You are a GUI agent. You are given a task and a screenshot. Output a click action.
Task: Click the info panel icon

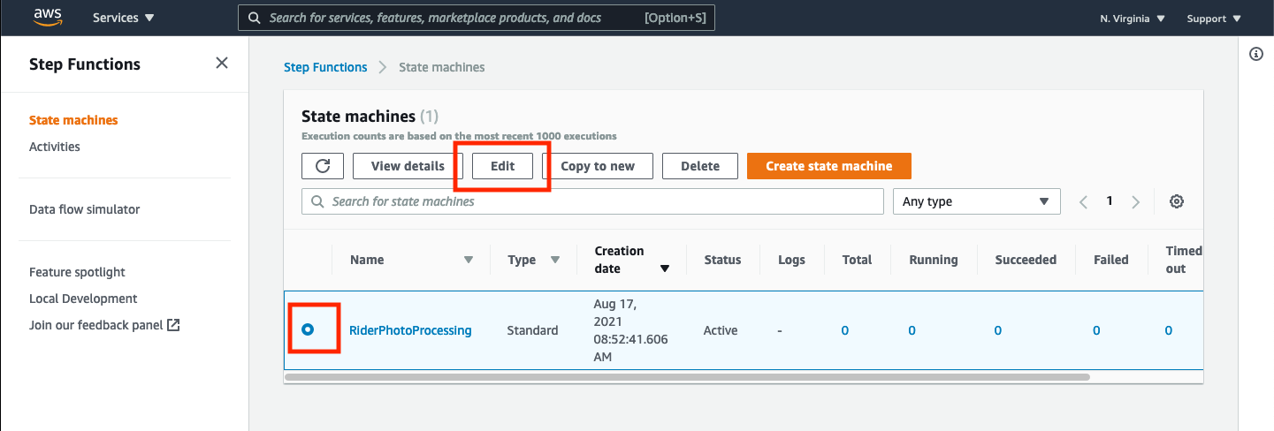(x=1256, y=54)
